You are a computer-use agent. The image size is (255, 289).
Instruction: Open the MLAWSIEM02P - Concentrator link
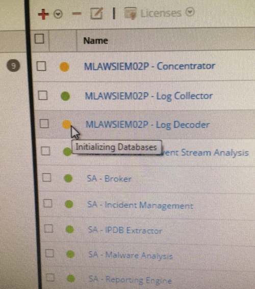[149, 66]
